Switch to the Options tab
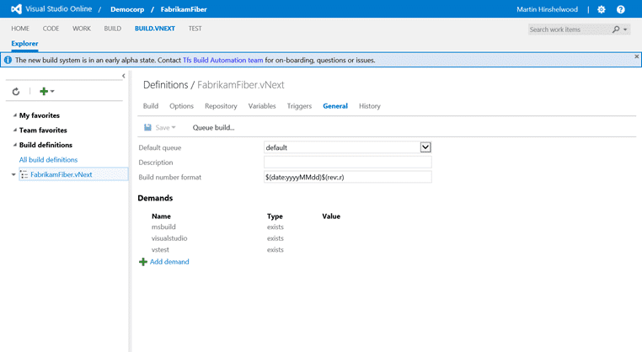The height and width of the screenshot is (352, 642). click(181, 106)
